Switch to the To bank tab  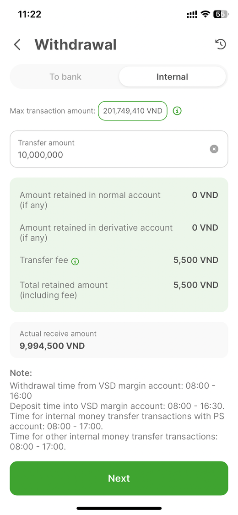tap(65, 77)
